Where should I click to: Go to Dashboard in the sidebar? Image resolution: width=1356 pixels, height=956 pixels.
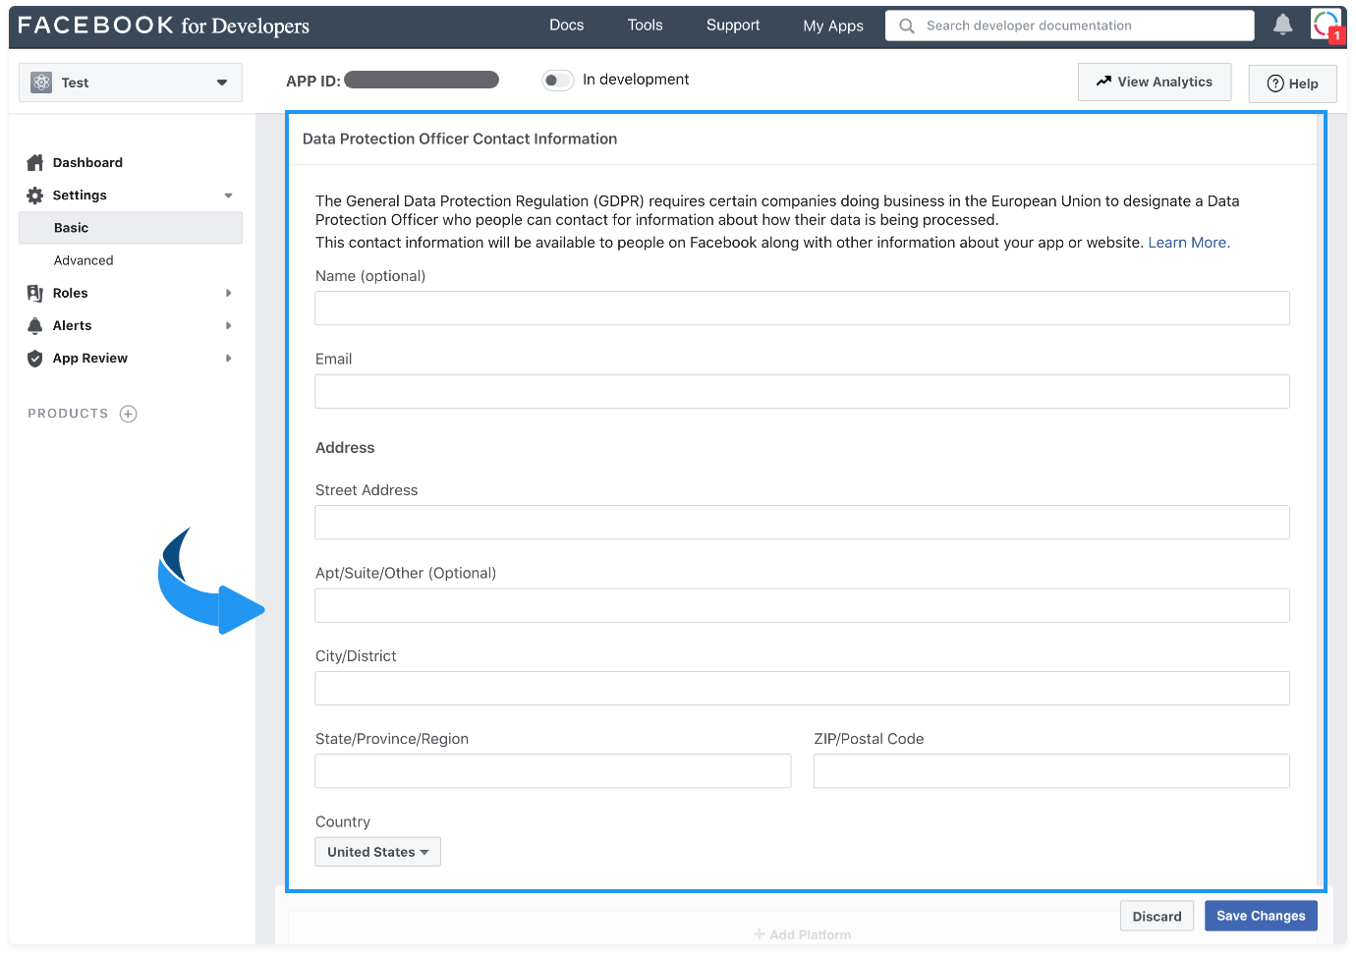87,163
